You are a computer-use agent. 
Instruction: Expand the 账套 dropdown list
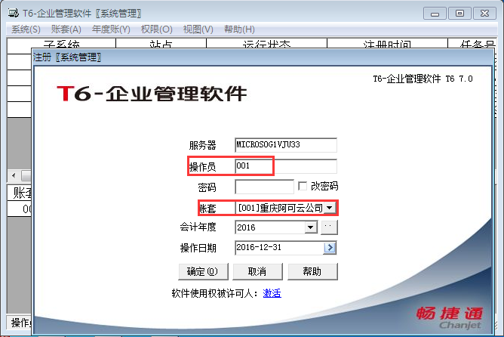click(x=329, y=207)
